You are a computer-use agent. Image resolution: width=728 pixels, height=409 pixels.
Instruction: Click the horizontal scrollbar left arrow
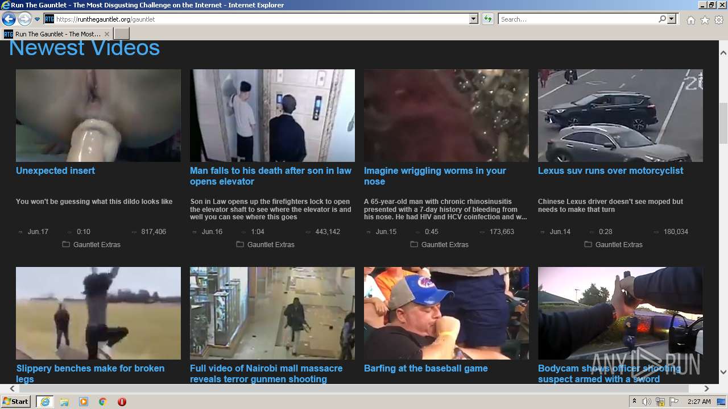pos(12,389)
